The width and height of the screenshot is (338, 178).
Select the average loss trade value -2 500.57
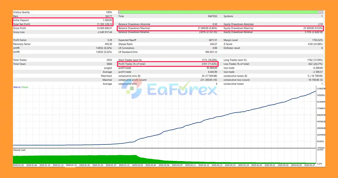tap(317, 72)
